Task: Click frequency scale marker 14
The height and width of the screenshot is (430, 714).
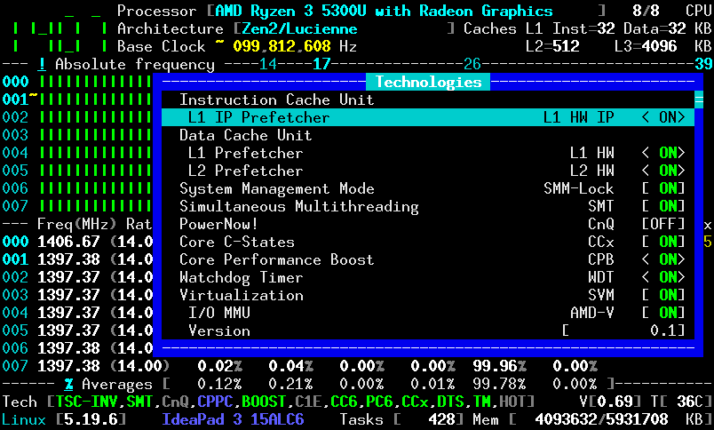Action: pyautogui.click(x=268, y=64)
